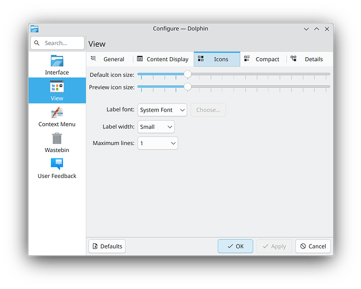Screen dimensions: 361x289
Task: Open the User Feedback section
Action: click(x=57, y=168)
